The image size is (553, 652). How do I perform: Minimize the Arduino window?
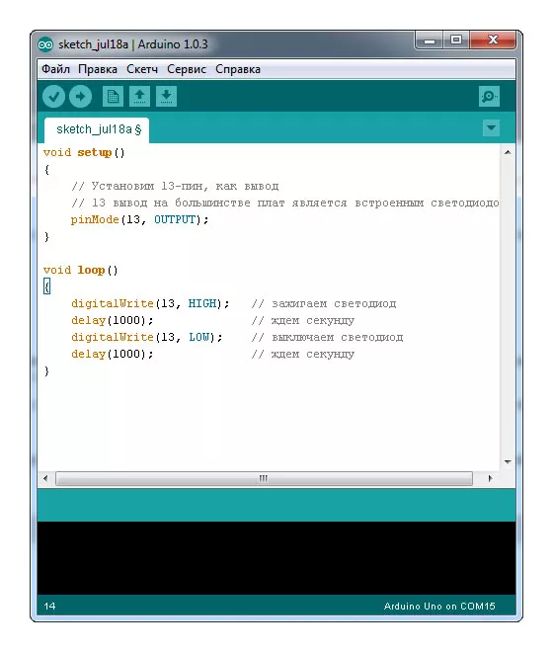coord(430,41)
